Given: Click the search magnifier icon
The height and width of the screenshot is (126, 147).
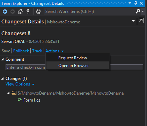Looking at the screenshot, I should (x=138, y=11).
